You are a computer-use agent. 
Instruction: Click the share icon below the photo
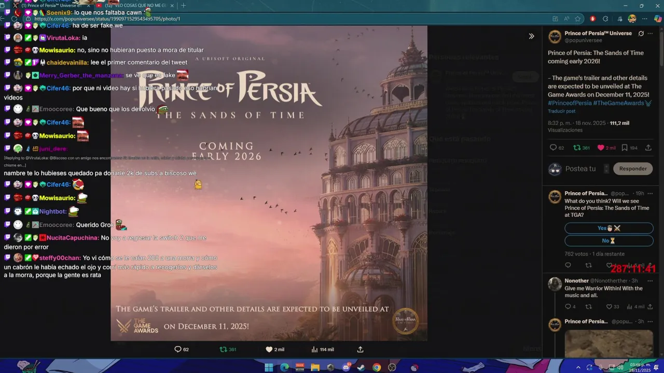pyautogui.click(x=360, y=349)
